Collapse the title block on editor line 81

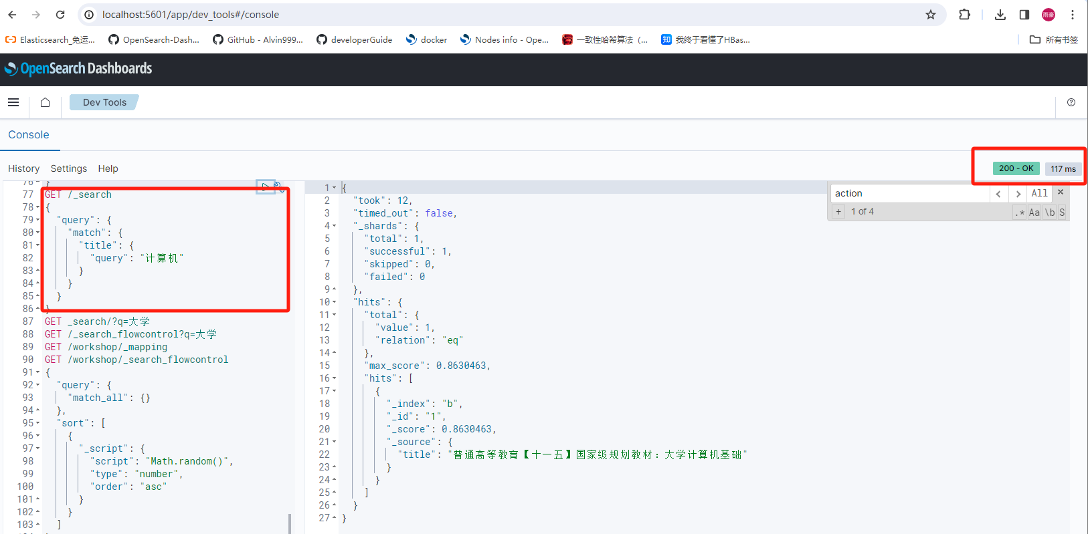37,245
